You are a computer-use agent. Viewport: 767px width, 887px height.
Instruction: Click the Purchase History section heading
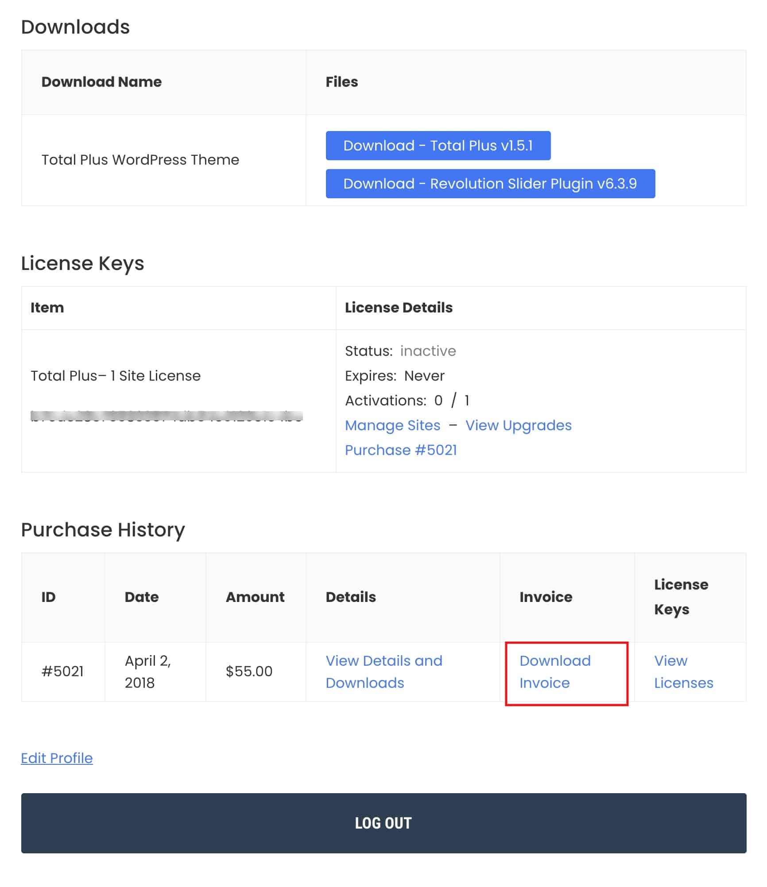103,530
